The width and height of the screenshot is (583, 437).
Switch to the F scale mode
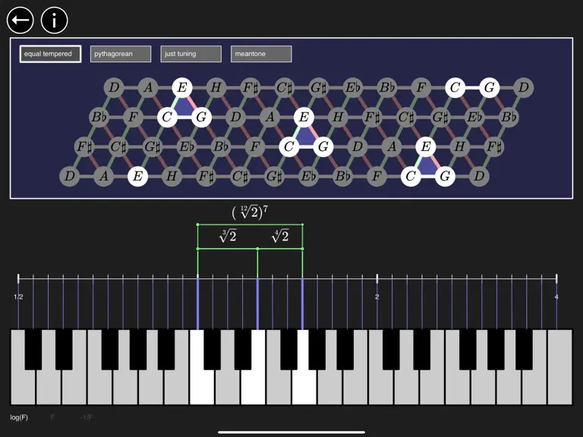52,417
